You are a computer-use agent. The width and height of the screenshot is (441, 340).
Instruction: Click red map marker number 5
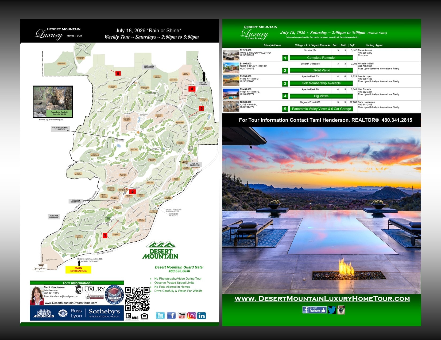point(118,73)
